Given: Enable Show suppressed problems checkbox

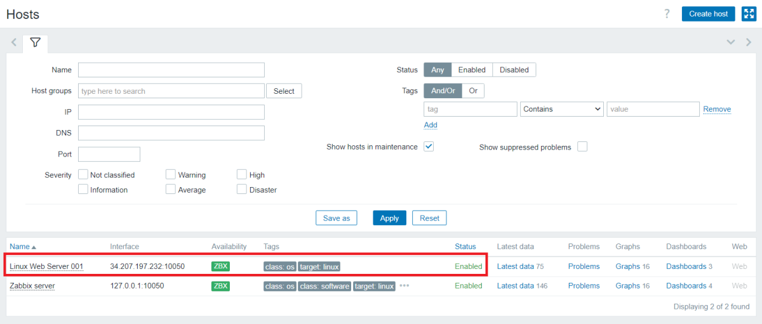Looking at the screenshot, I should click(582, 147).
